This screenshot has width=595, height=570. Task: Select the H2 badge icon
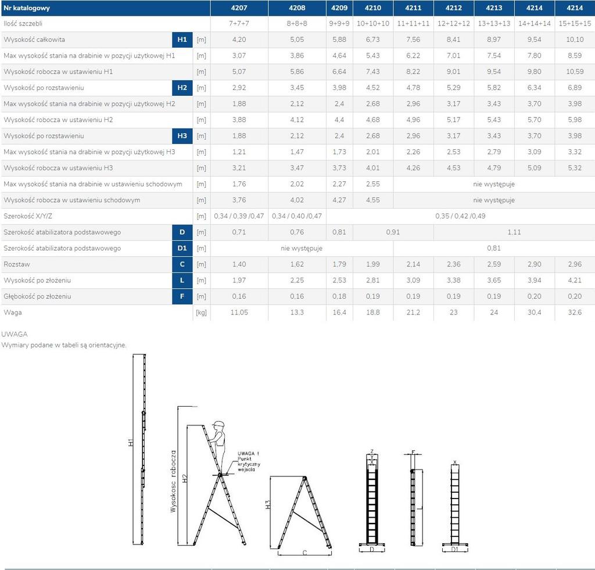pos(182,88)
